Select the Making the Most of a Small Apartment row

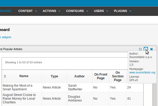[x=72, y=87]
